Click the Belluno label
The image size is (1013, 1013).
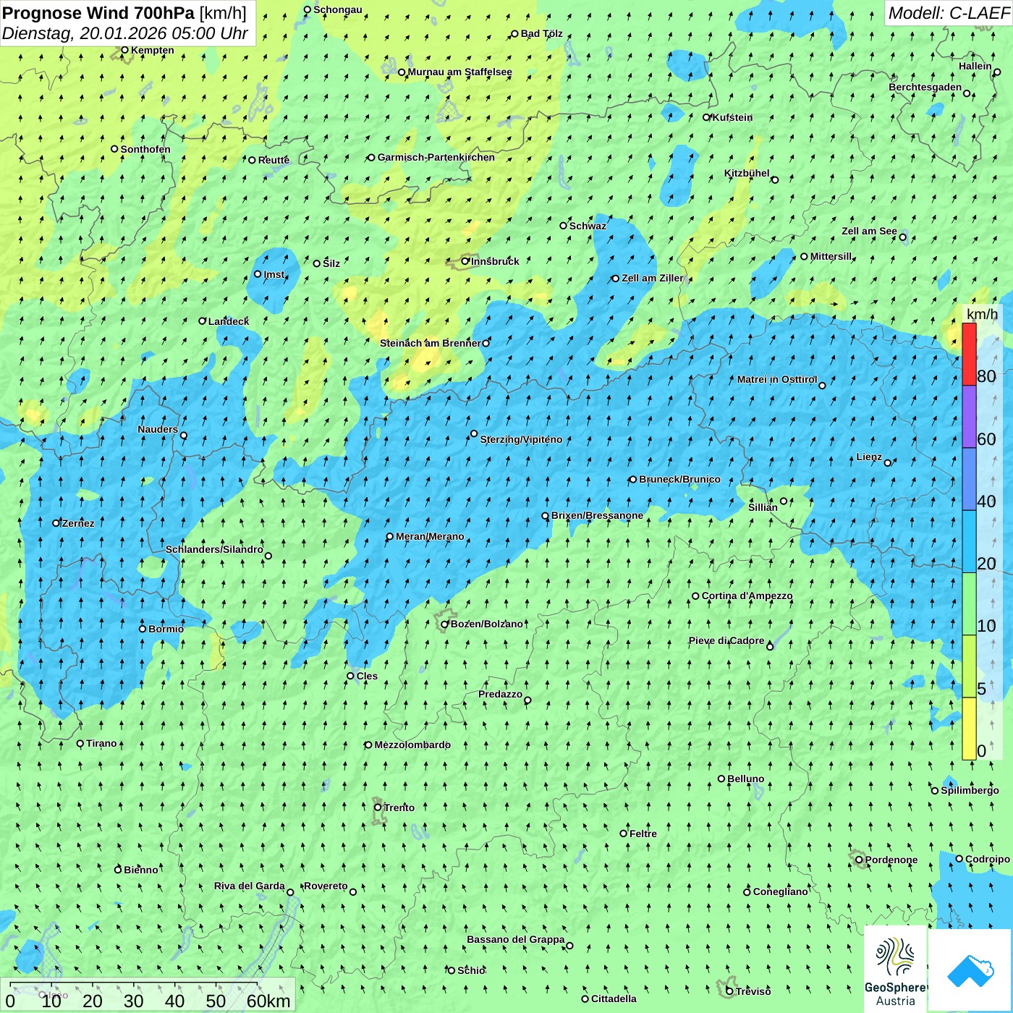746,779
